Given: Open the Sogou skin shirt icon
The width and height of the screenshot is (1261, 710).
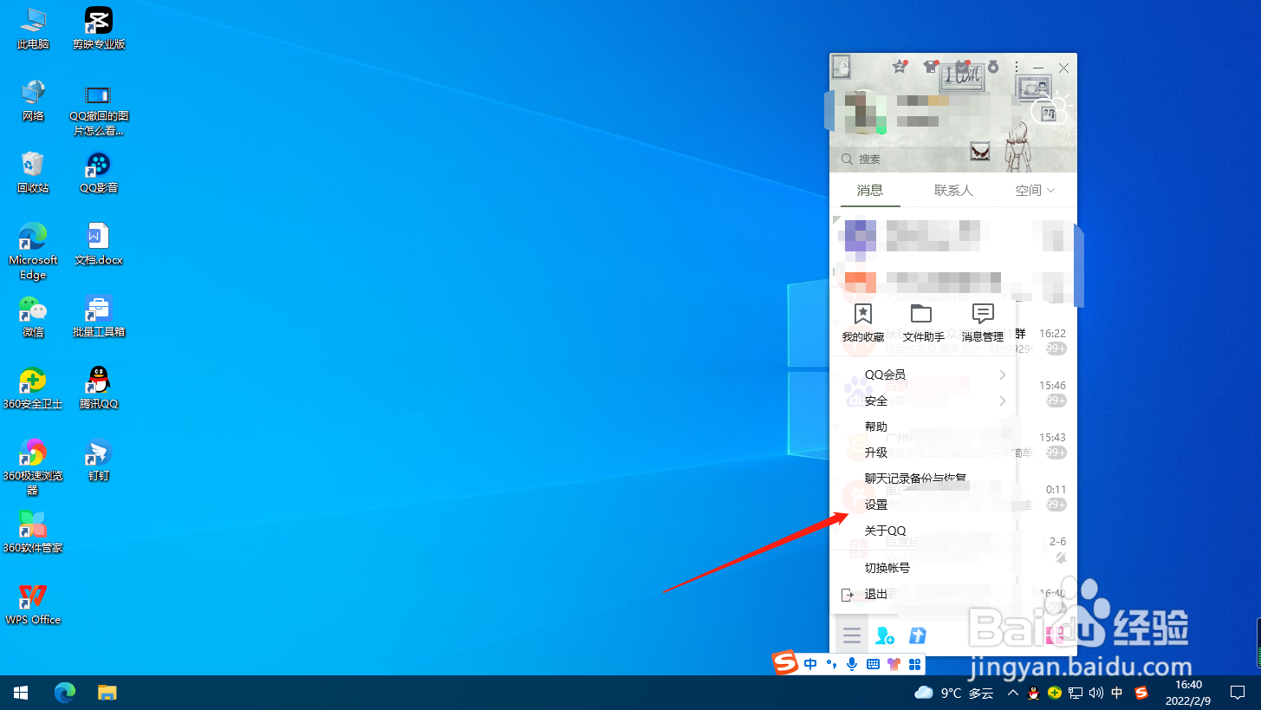Looking at the screenshot, I should (x=894, y=665).
